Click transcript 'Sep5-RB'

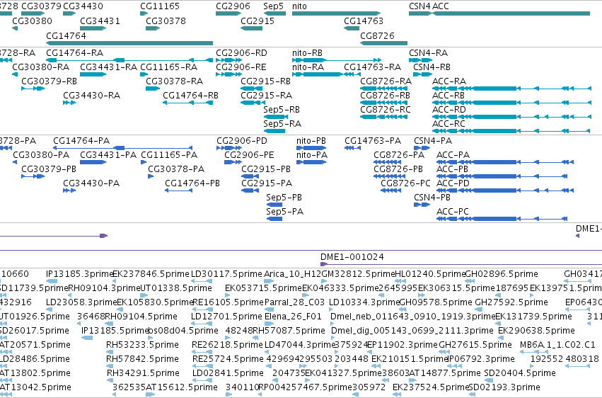click(x=282, y=110)
